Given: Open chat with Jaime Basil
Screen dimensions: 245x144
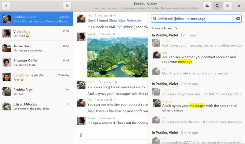Looking at the screenshot, I should pyautogui.click(x=36, y=48).
